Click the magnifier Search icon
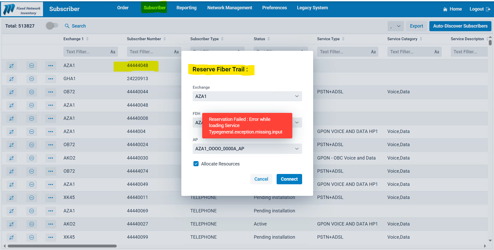Screen dimensions: 494x250 [67, 26]
